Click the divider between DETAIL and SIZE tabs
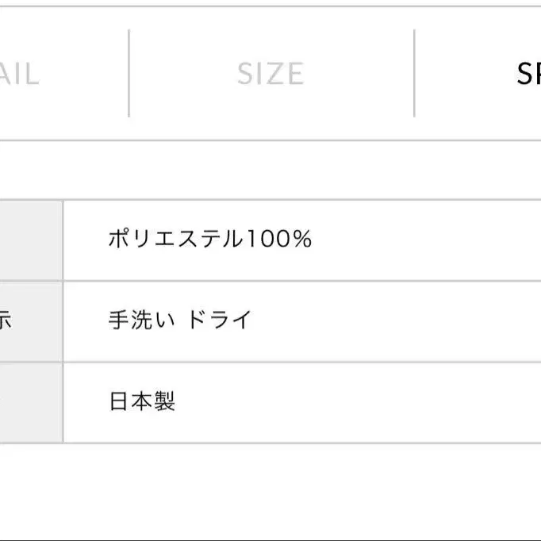This screenshot has height=541, width=541. click(129, 74)
